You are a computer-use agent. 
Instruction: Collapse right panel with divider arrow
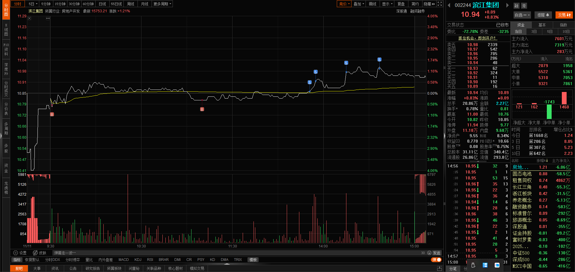pyautogui.click(x=444, y=136)
